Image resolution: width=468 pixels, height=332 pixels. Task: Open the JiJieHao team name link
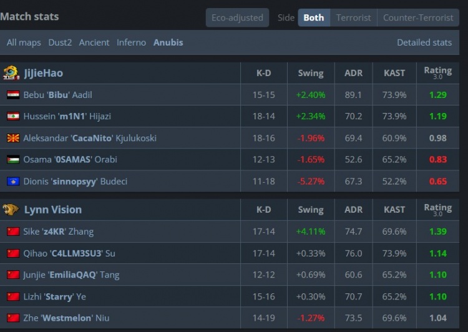coord(44,73)
